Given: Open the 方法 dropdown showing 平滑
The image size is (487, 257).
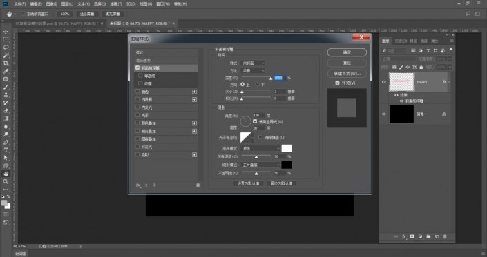Looking at the screenshot, I should (253, 71).
